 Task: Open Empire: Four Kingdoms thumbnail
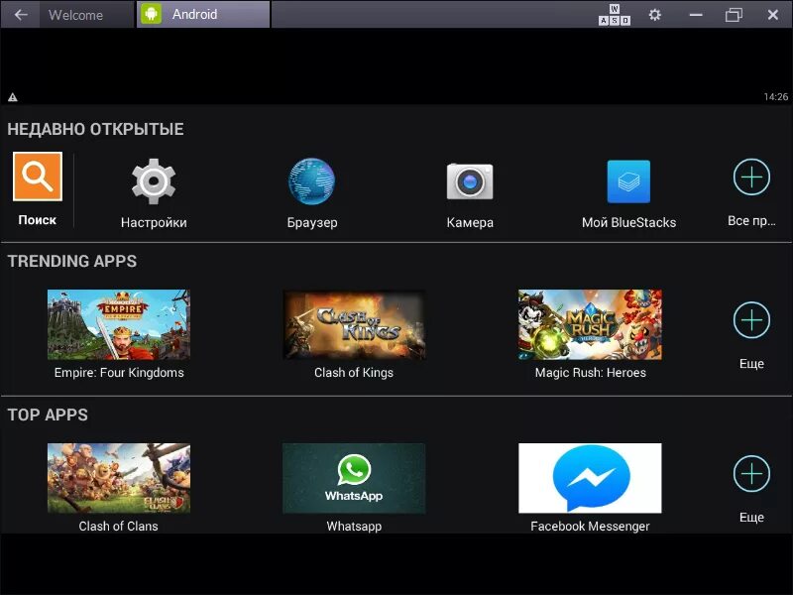(119, 324)
